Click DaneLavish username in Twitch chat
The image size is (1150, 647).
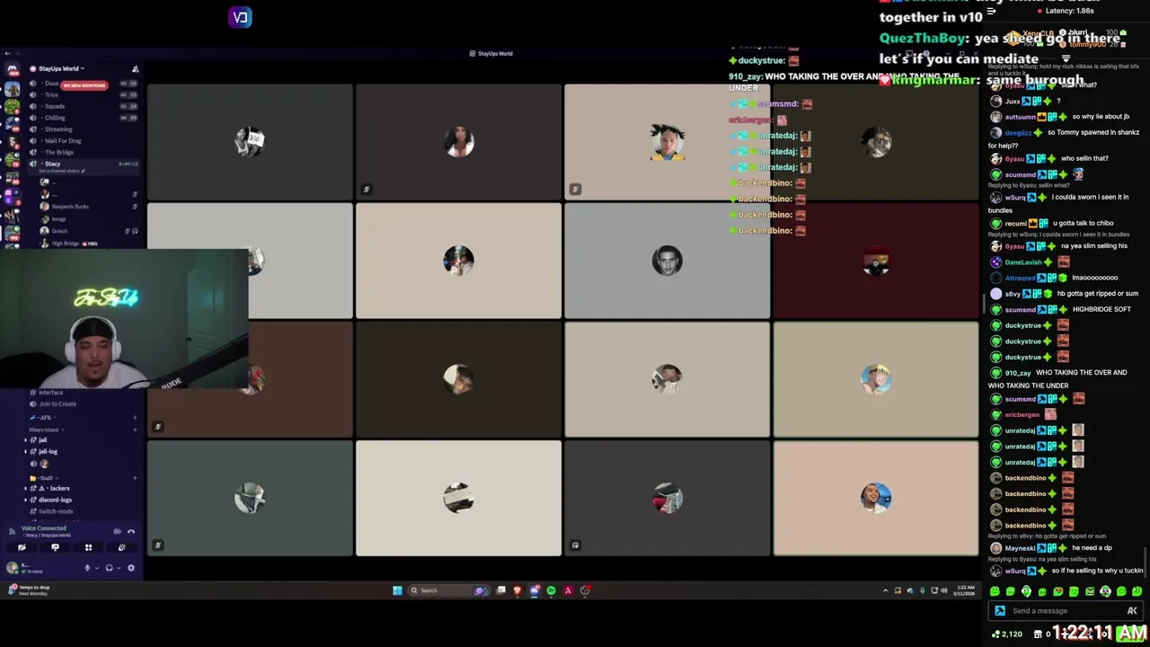[x=1023, y=262]
